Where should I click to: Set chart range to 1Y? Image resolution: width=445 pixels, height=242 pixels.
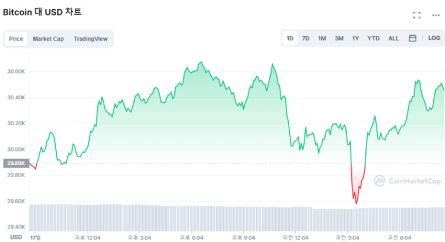355,39
